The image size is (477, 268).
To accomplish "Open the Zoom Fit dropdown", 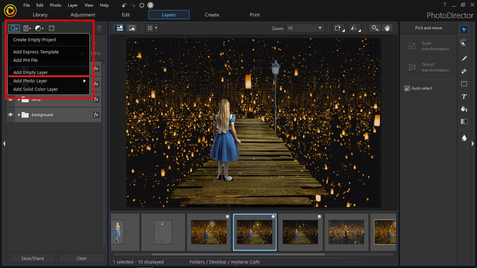I will pyautogui.click(x=305, y=28).
